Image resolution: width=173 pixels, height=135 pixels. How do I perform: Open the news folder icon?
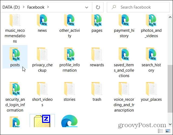pyautogui.click(x=42, y=20)
